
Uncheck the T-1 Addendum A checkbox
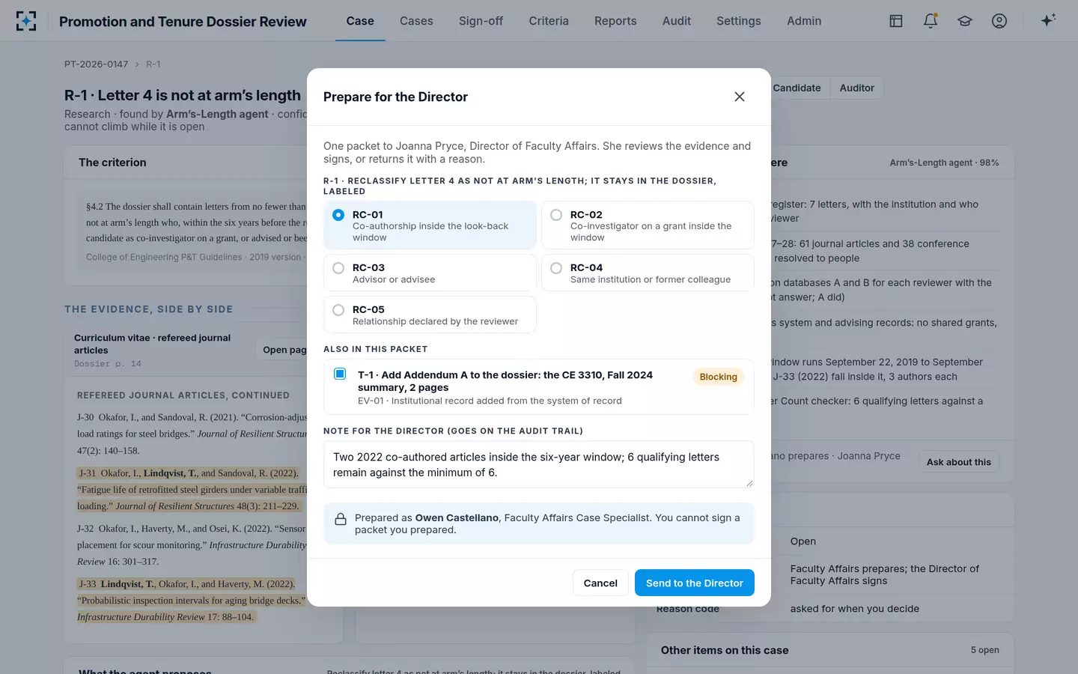click(x=340, y=374)
